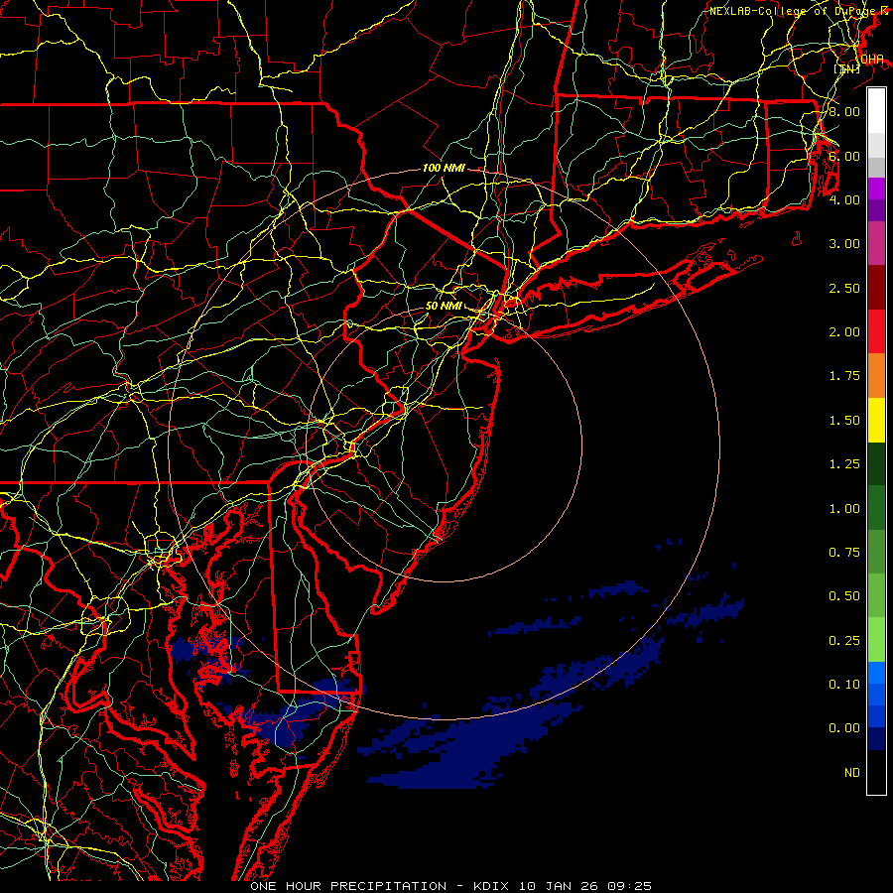Click the bright magenta 4.00 inch legend swatch

point(876,189)
